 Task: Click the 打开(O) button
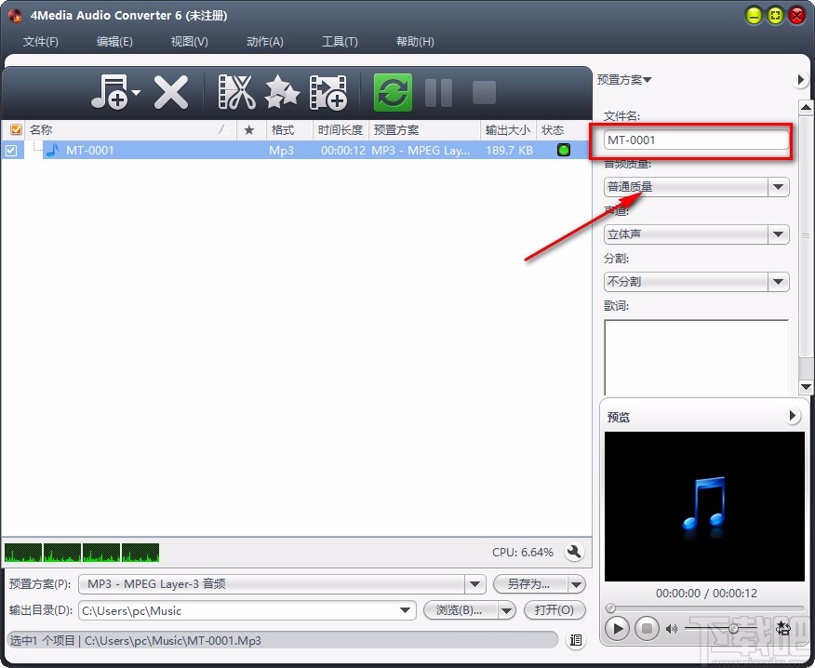[554, 609]
